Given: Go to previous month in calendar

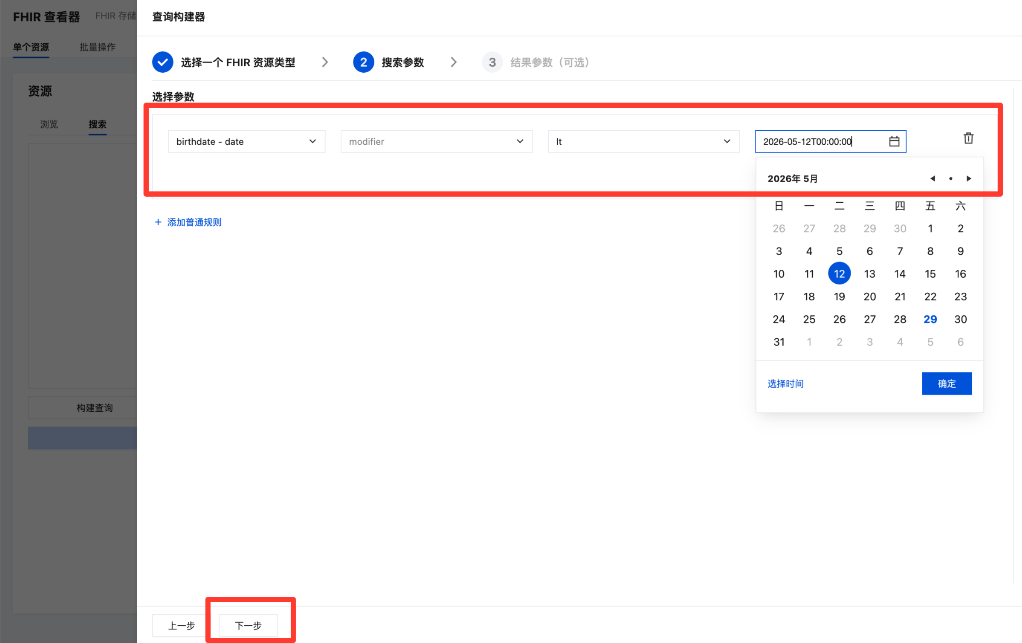Looking at the screenshot, I should (x=932, y=179).
